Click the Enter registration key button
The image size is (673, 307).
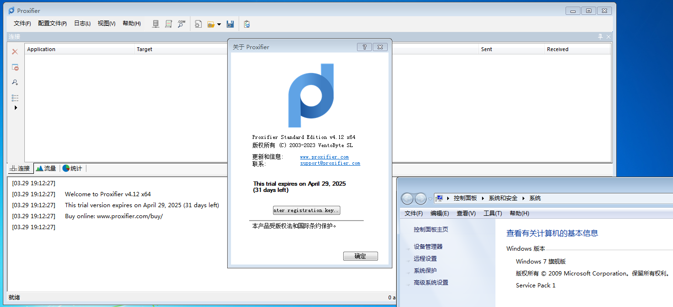pos(306,211)
